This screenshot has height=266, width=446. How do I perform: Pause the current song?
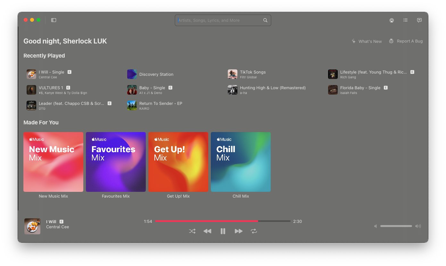(223, 231)
